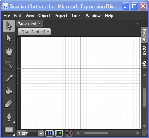Switch to the XAML view tab
This screenshot has height=138, width=149.
(144, 51)
